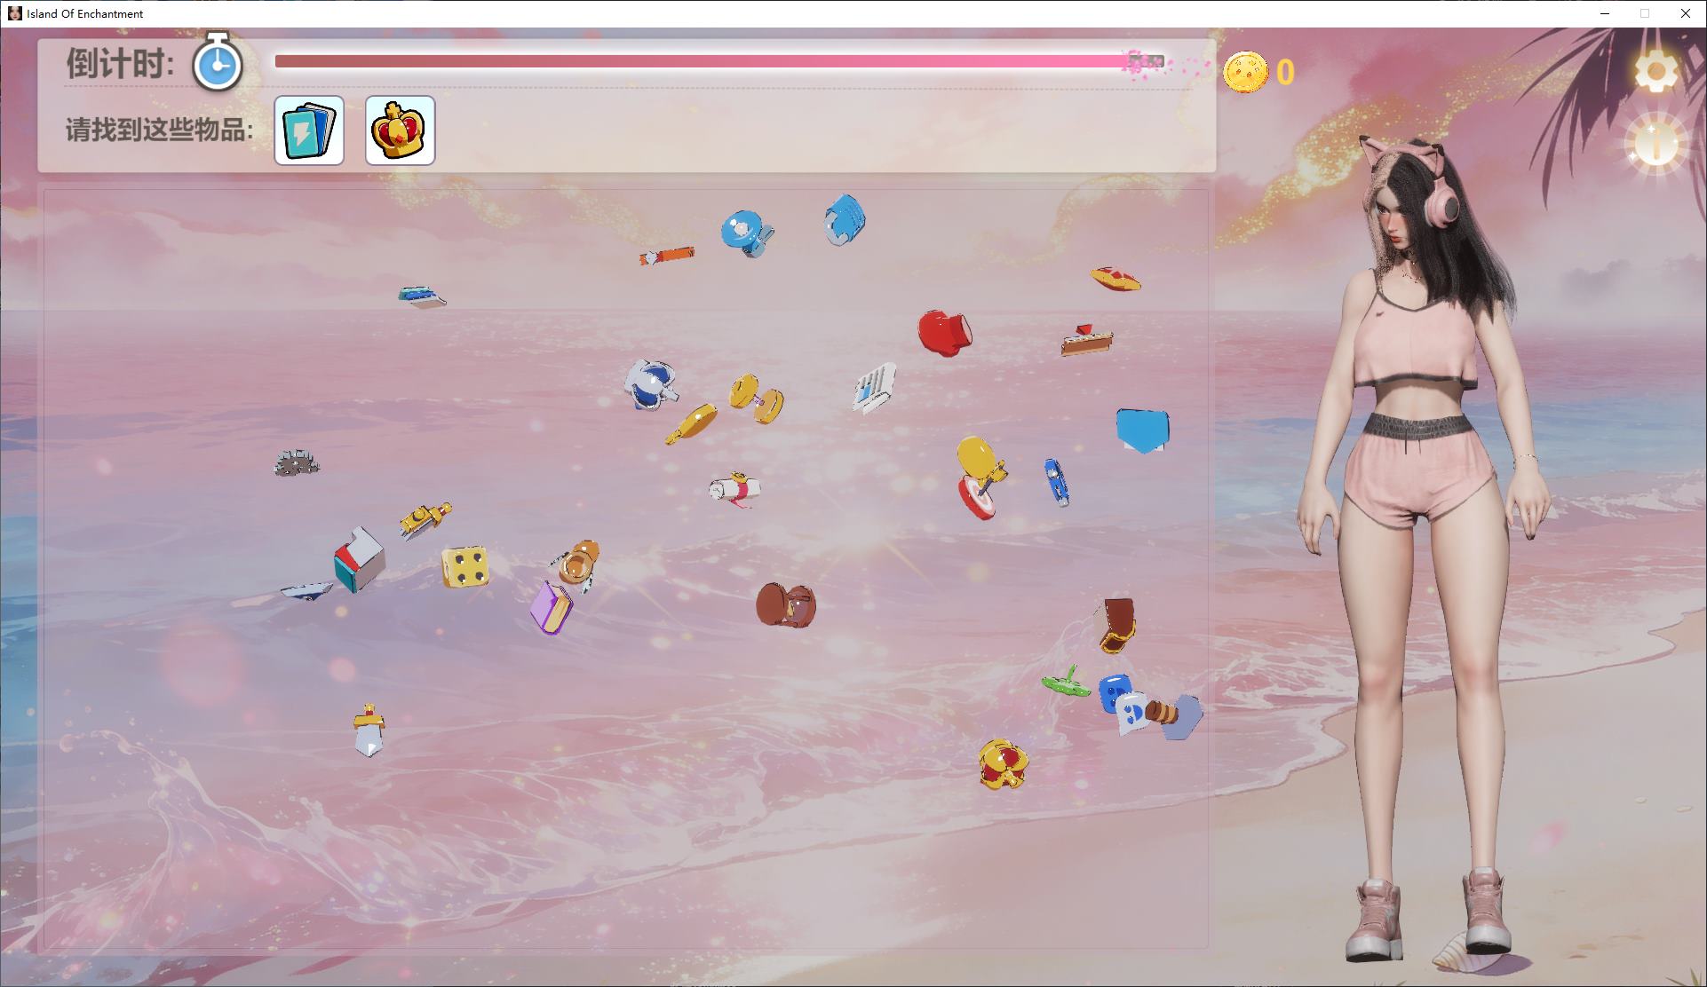Open the settings gear icon

tap(1655, 72)
